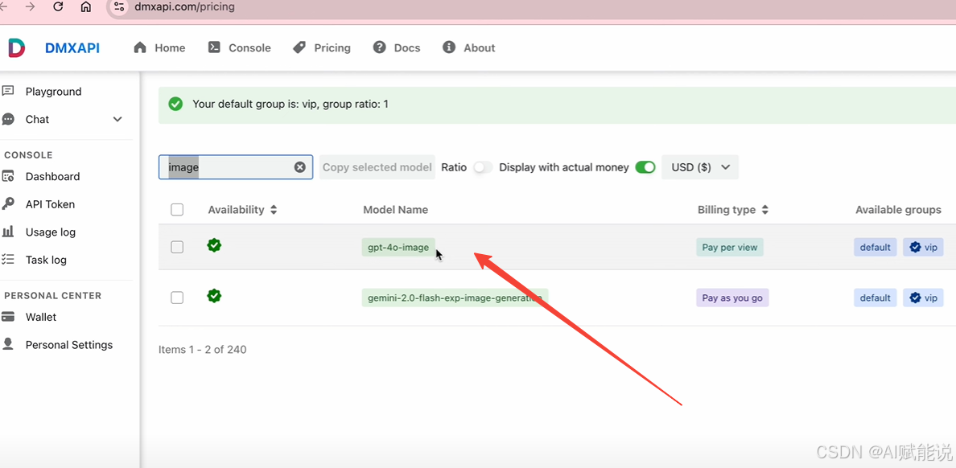The height and width of the screenshot is (468, 956).
Task: Click the Task log list icon
Action: click(8, 260)
